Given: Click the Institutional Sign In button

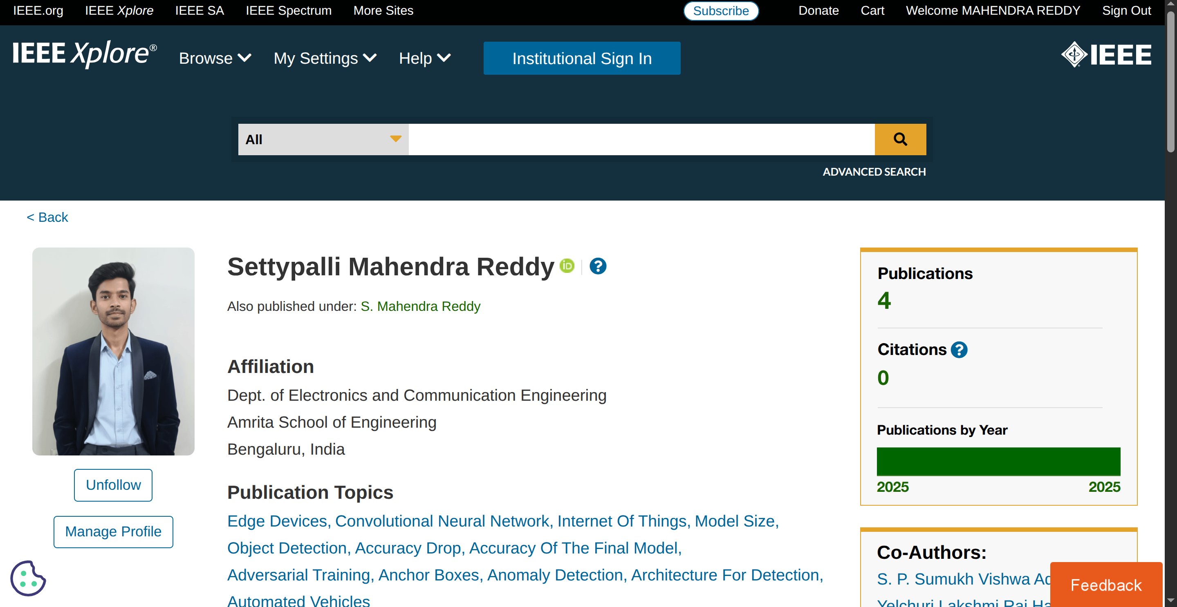Looking at the screenshot, I should click(x=581, y=58).
